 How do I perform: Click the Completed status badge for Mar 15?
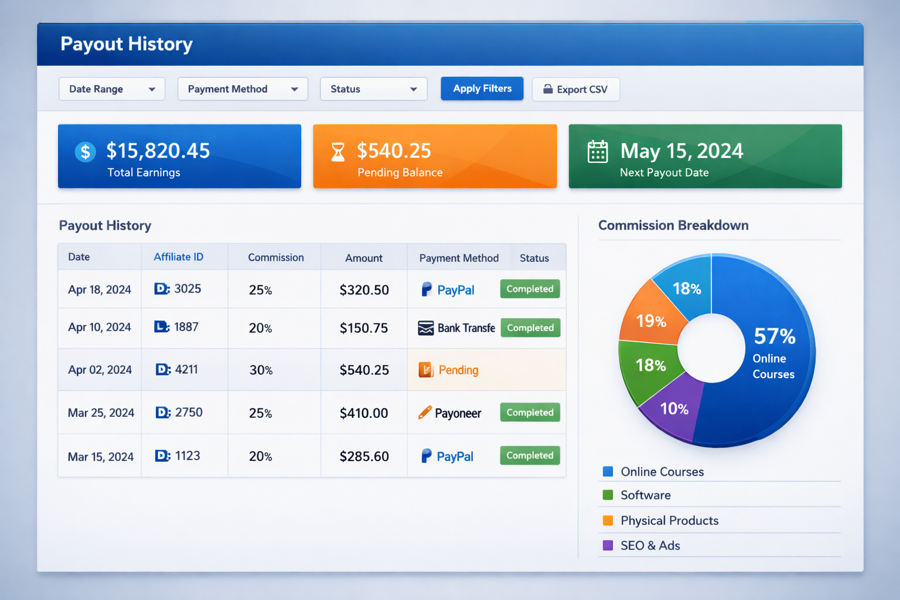coord(530,455)
